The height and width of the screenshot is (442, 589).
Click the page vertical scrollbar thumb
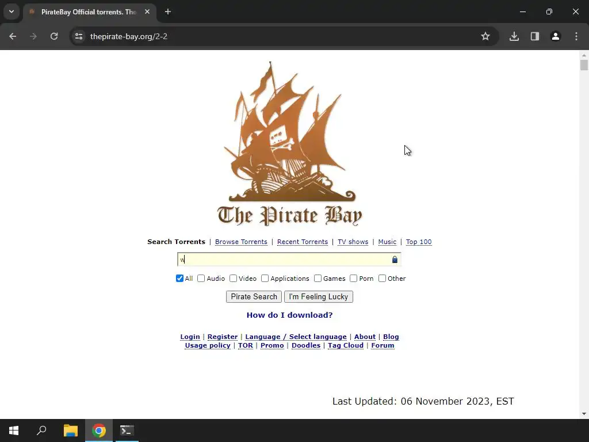[584, 65]
